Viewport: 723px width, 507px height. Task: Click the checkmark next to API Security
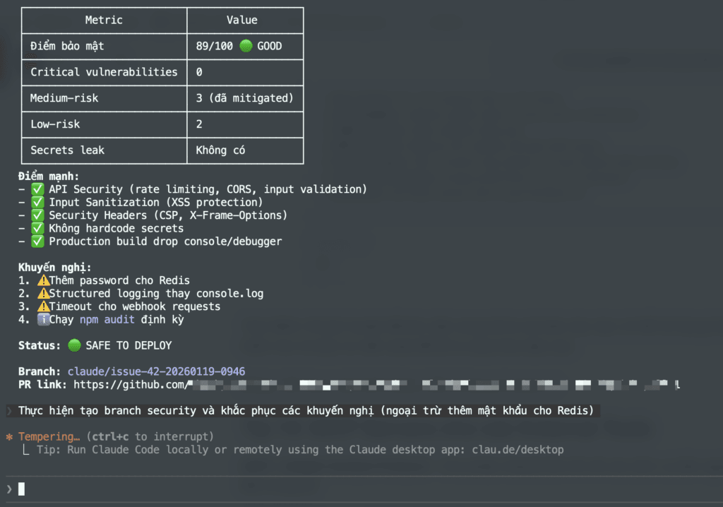[37, 189]
